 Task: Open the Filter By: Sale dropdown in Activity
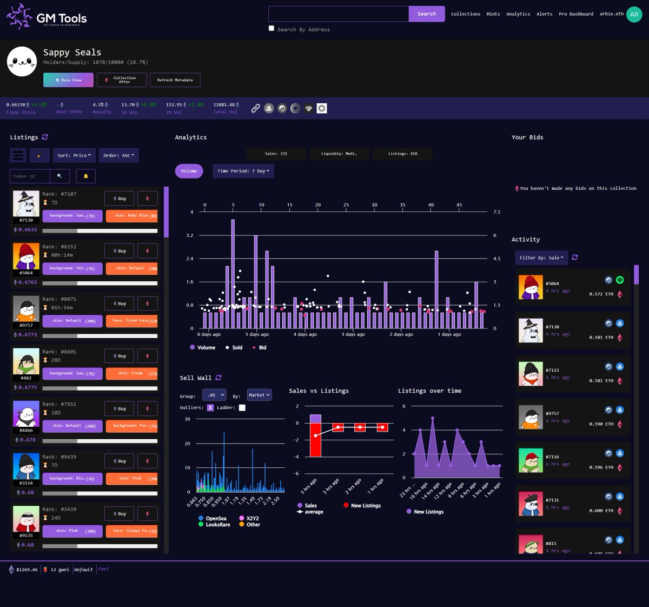tap(541, 258)
